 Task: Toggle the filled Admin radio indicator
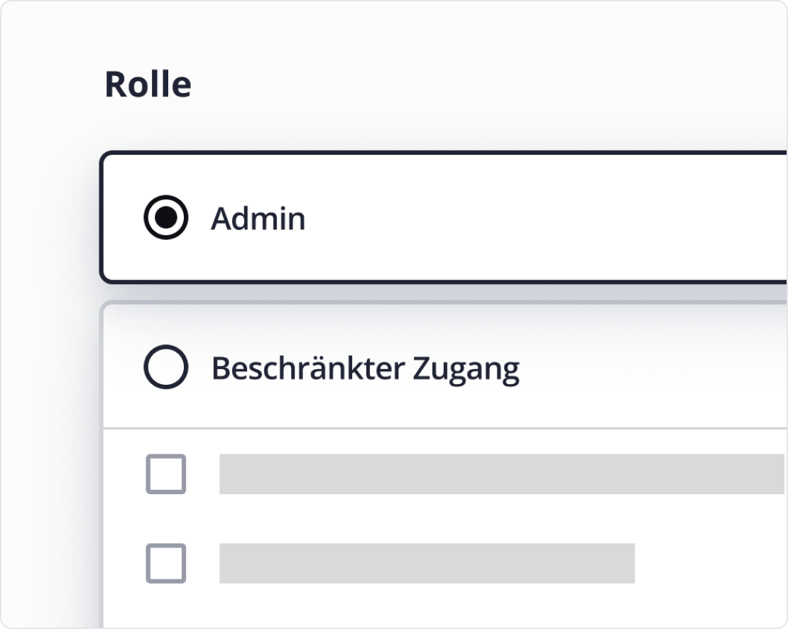(x=165, y=218)
